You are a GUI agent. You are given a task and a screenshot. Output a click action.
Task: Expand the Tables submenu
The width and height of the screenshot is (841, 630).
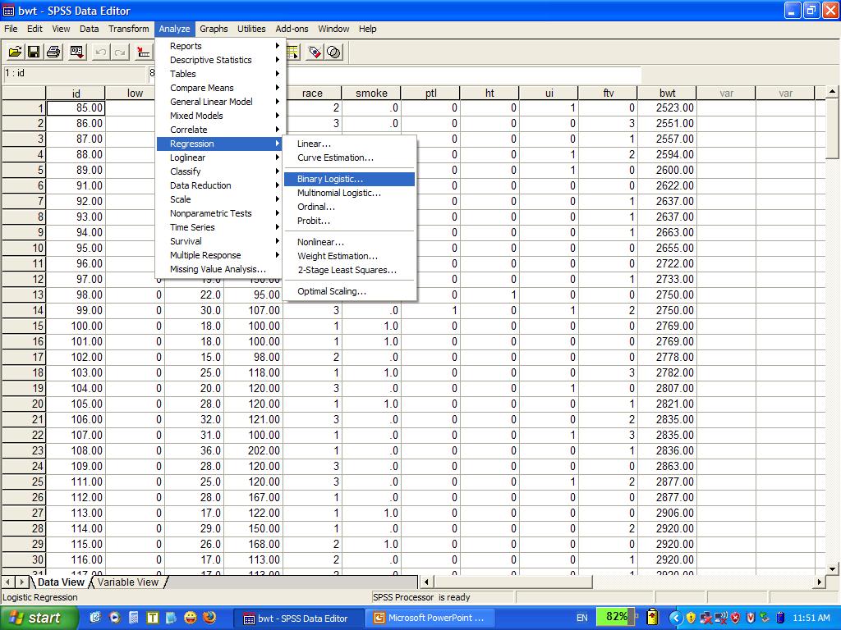tap(221, 74)
